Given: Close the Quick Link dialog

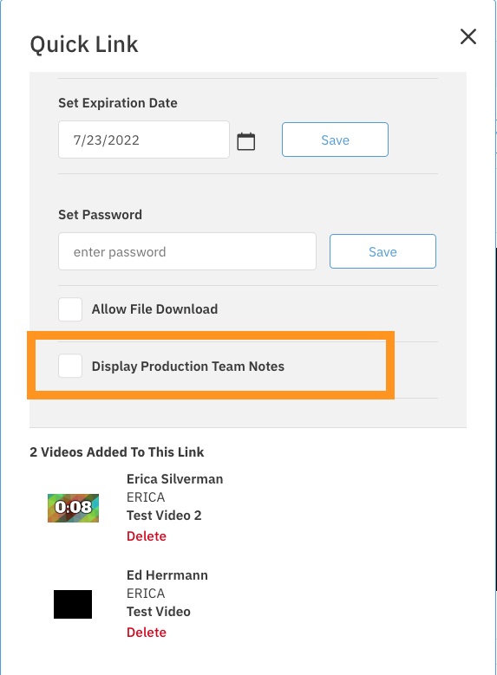Looking at the screenshot, I should coord(468,36).
